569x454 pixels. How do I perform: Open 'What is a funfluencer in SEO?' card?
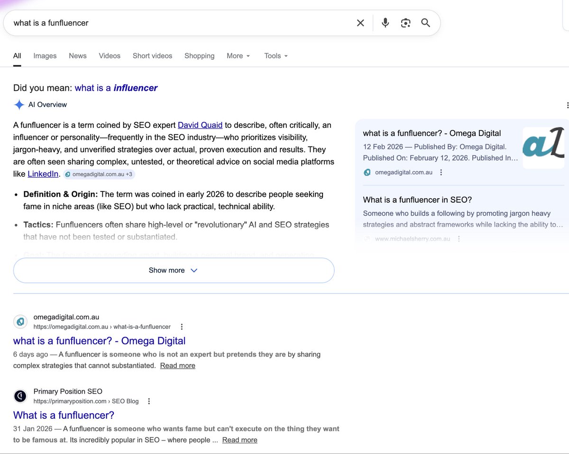tap(417, 200)
